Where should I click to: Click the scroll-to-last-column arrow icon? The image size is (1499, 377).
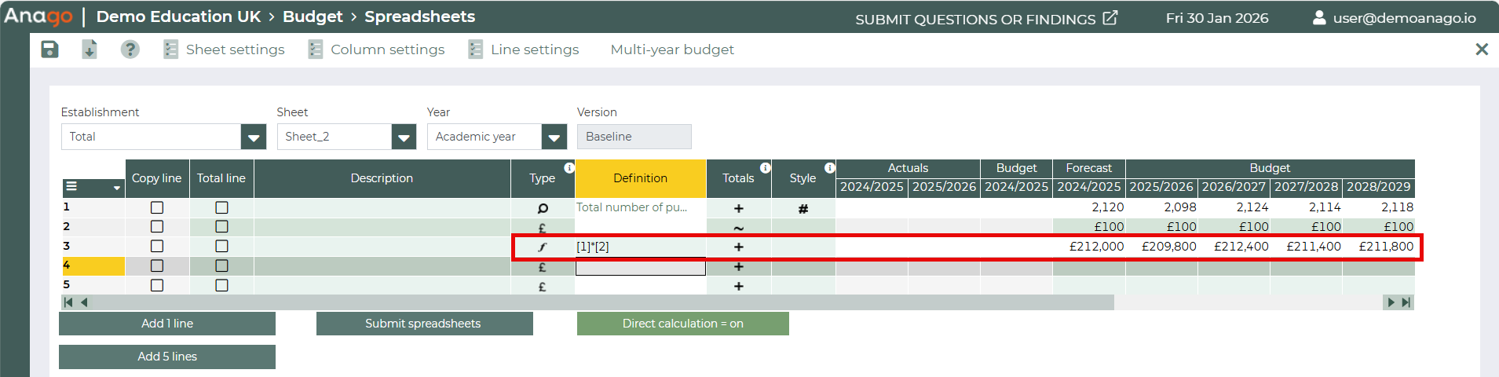[x=1406, y=302]
